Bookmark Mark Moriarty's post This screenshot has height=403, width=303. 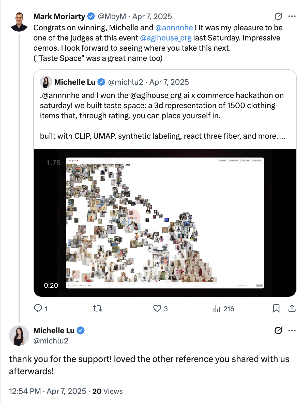[276, 308]
